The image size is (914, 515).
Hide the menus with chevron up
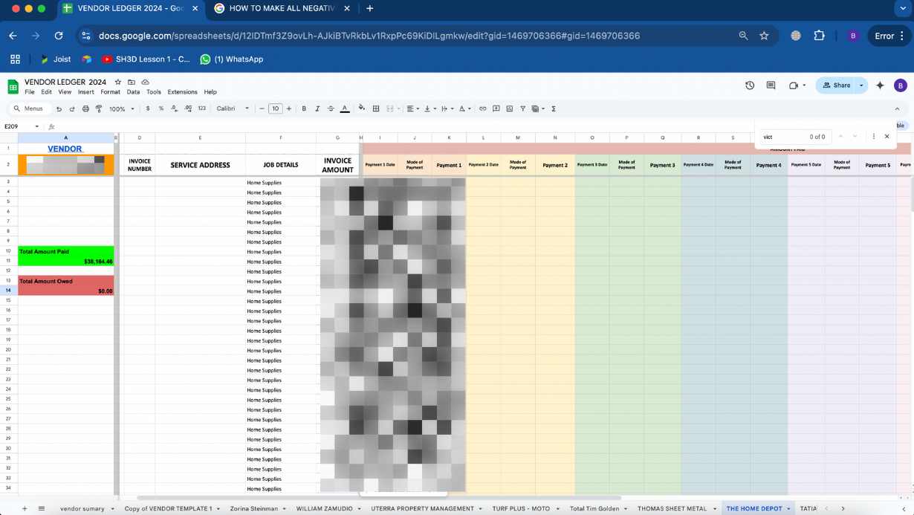click(897, 108)
